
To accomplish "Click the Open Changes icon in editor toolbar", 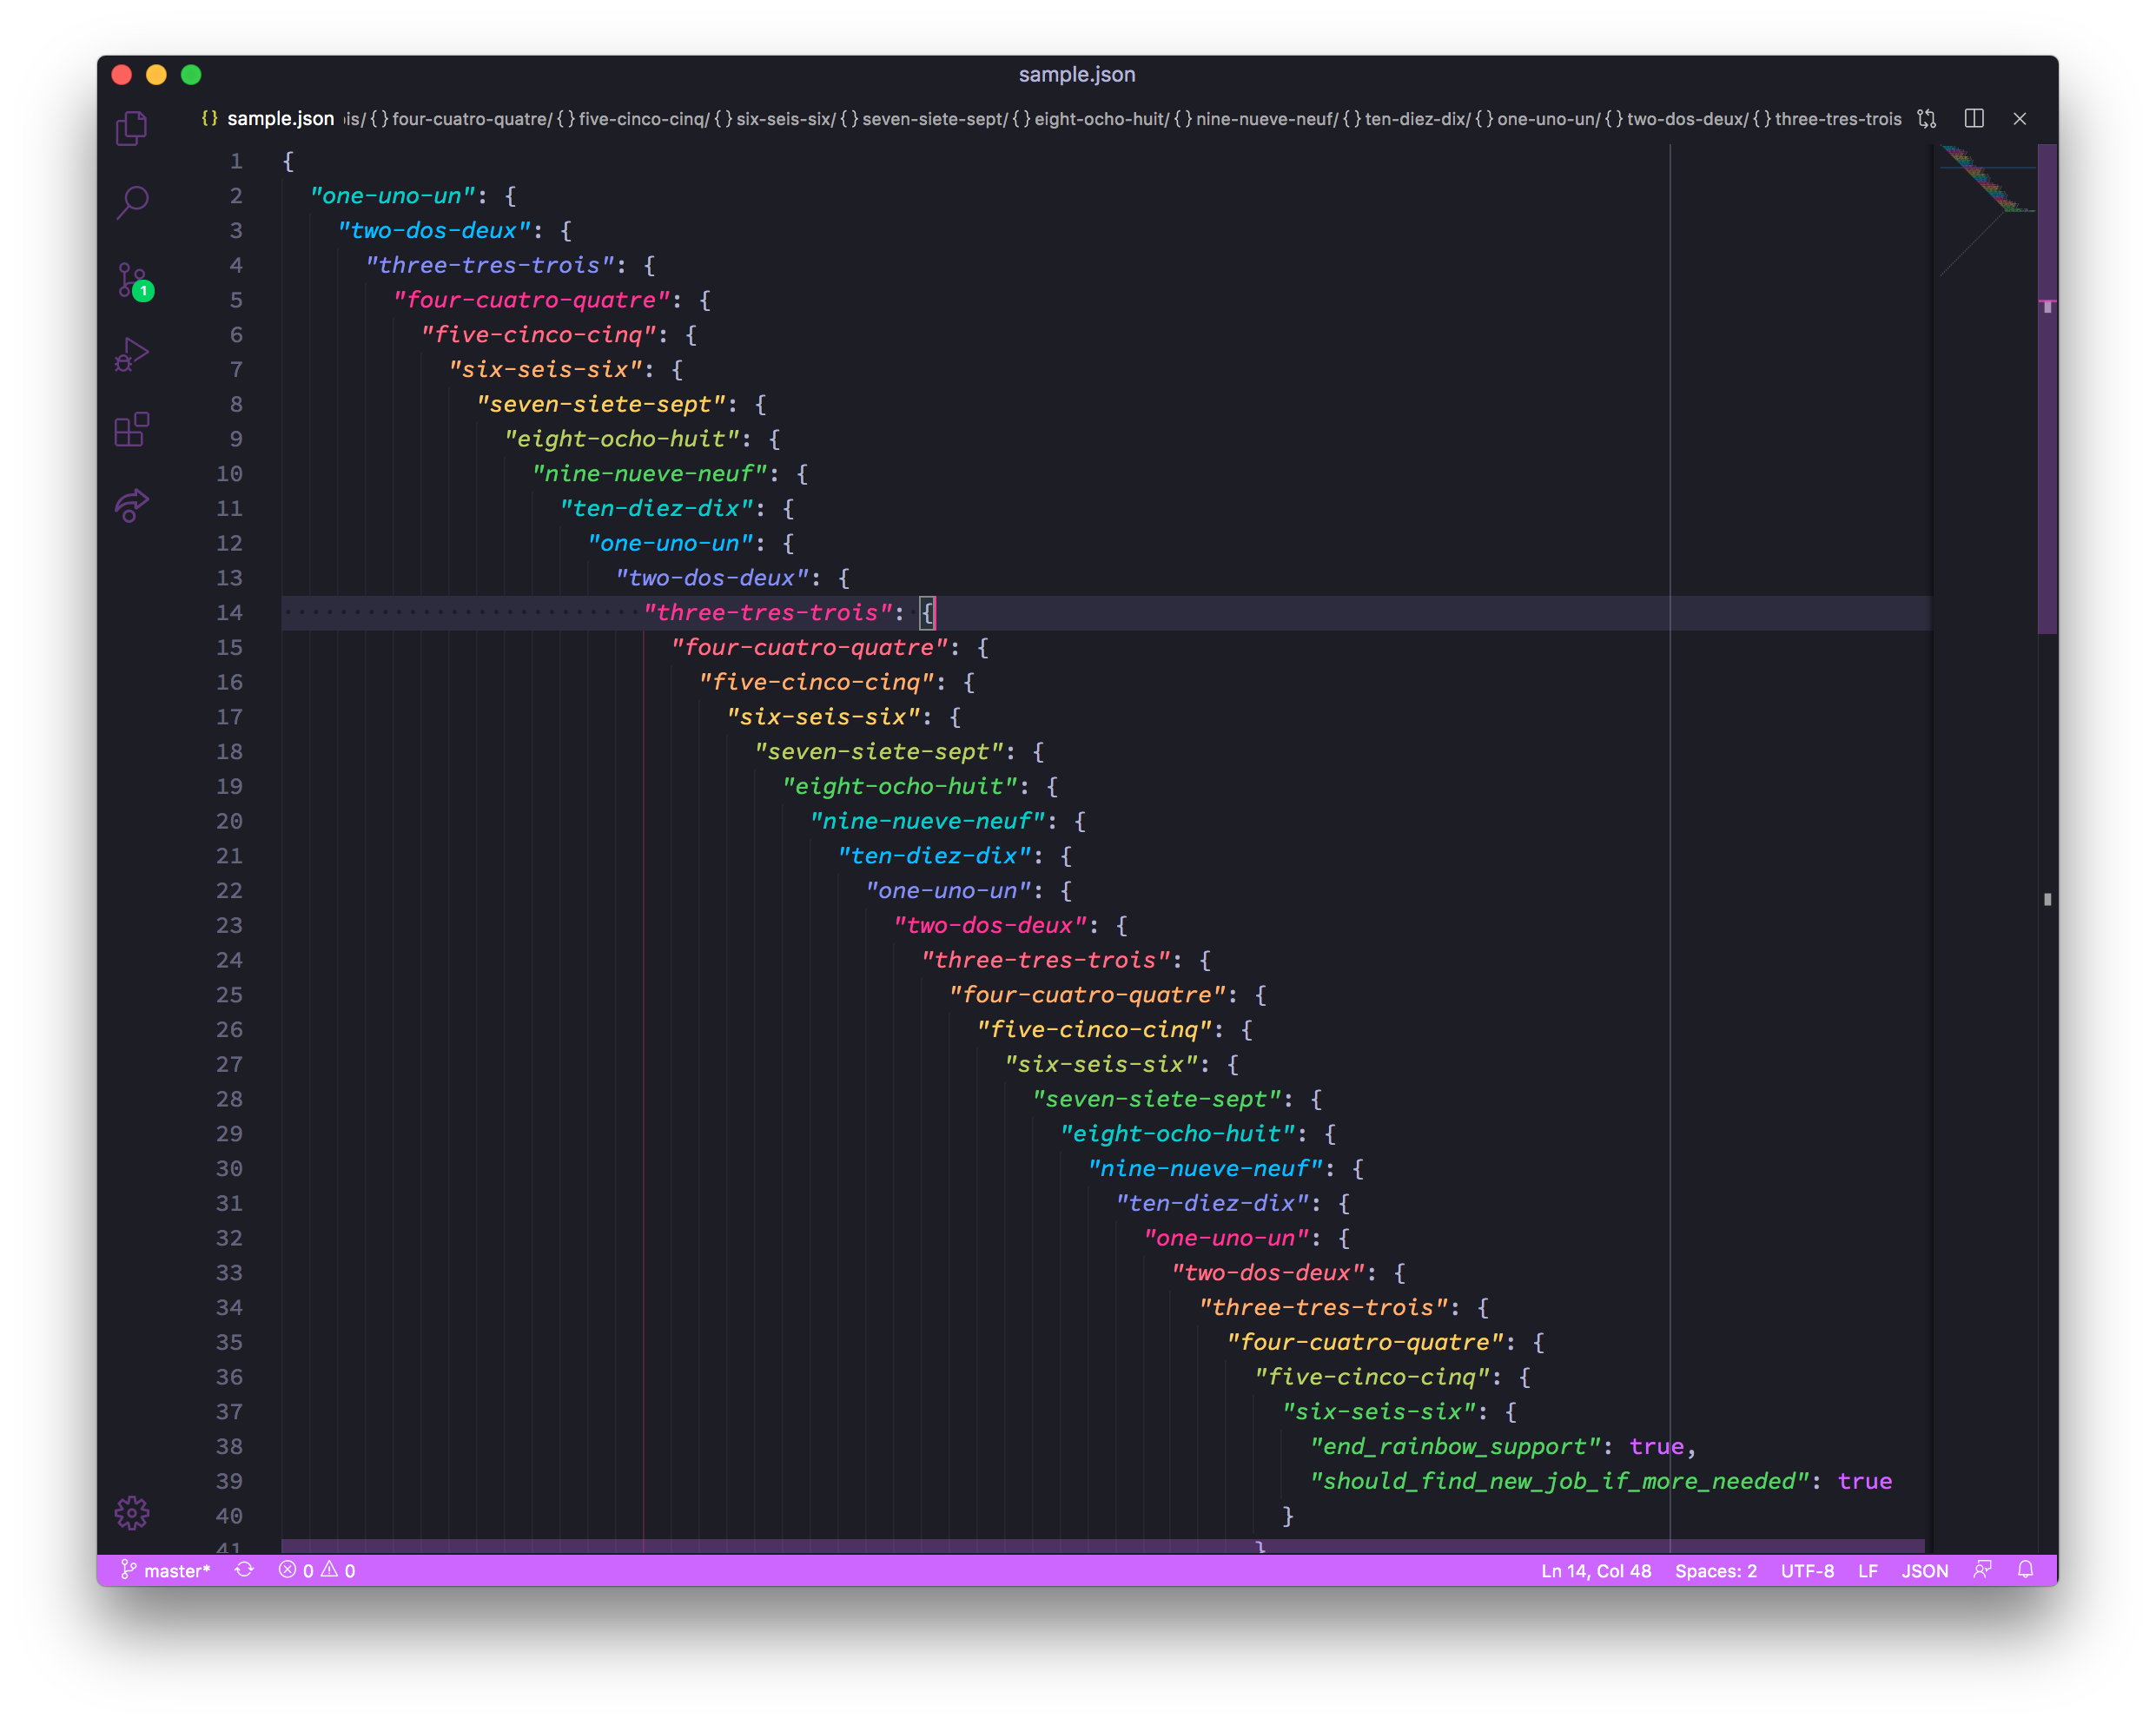I will pos(1927,119).
